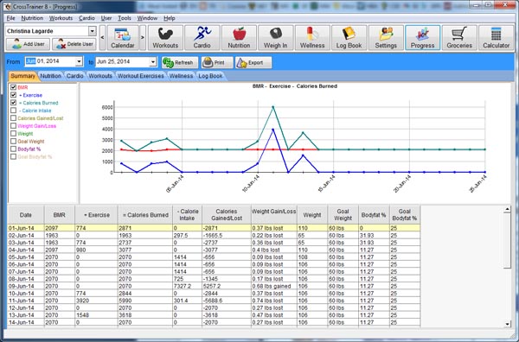The height and width of the screenshot is (342, 519).
Task: Enable the Bodyfat % checkbox
Action: pos(14,149)
